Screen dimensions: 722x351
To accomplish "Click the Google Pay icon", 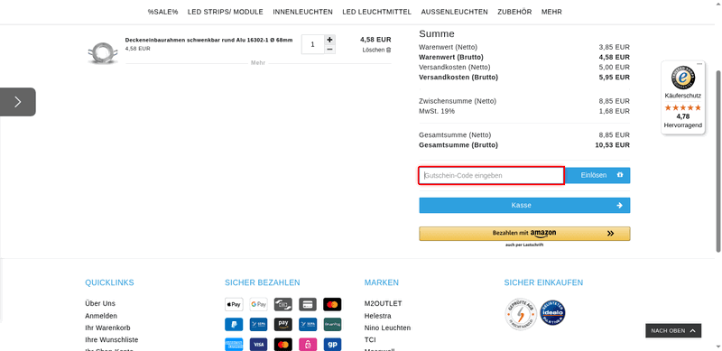I will click(259, 304).
